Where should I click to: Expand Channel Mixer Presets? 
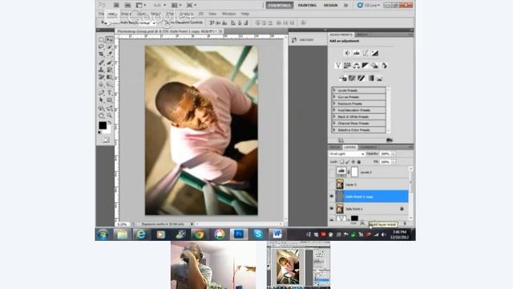tap(334, 123)
